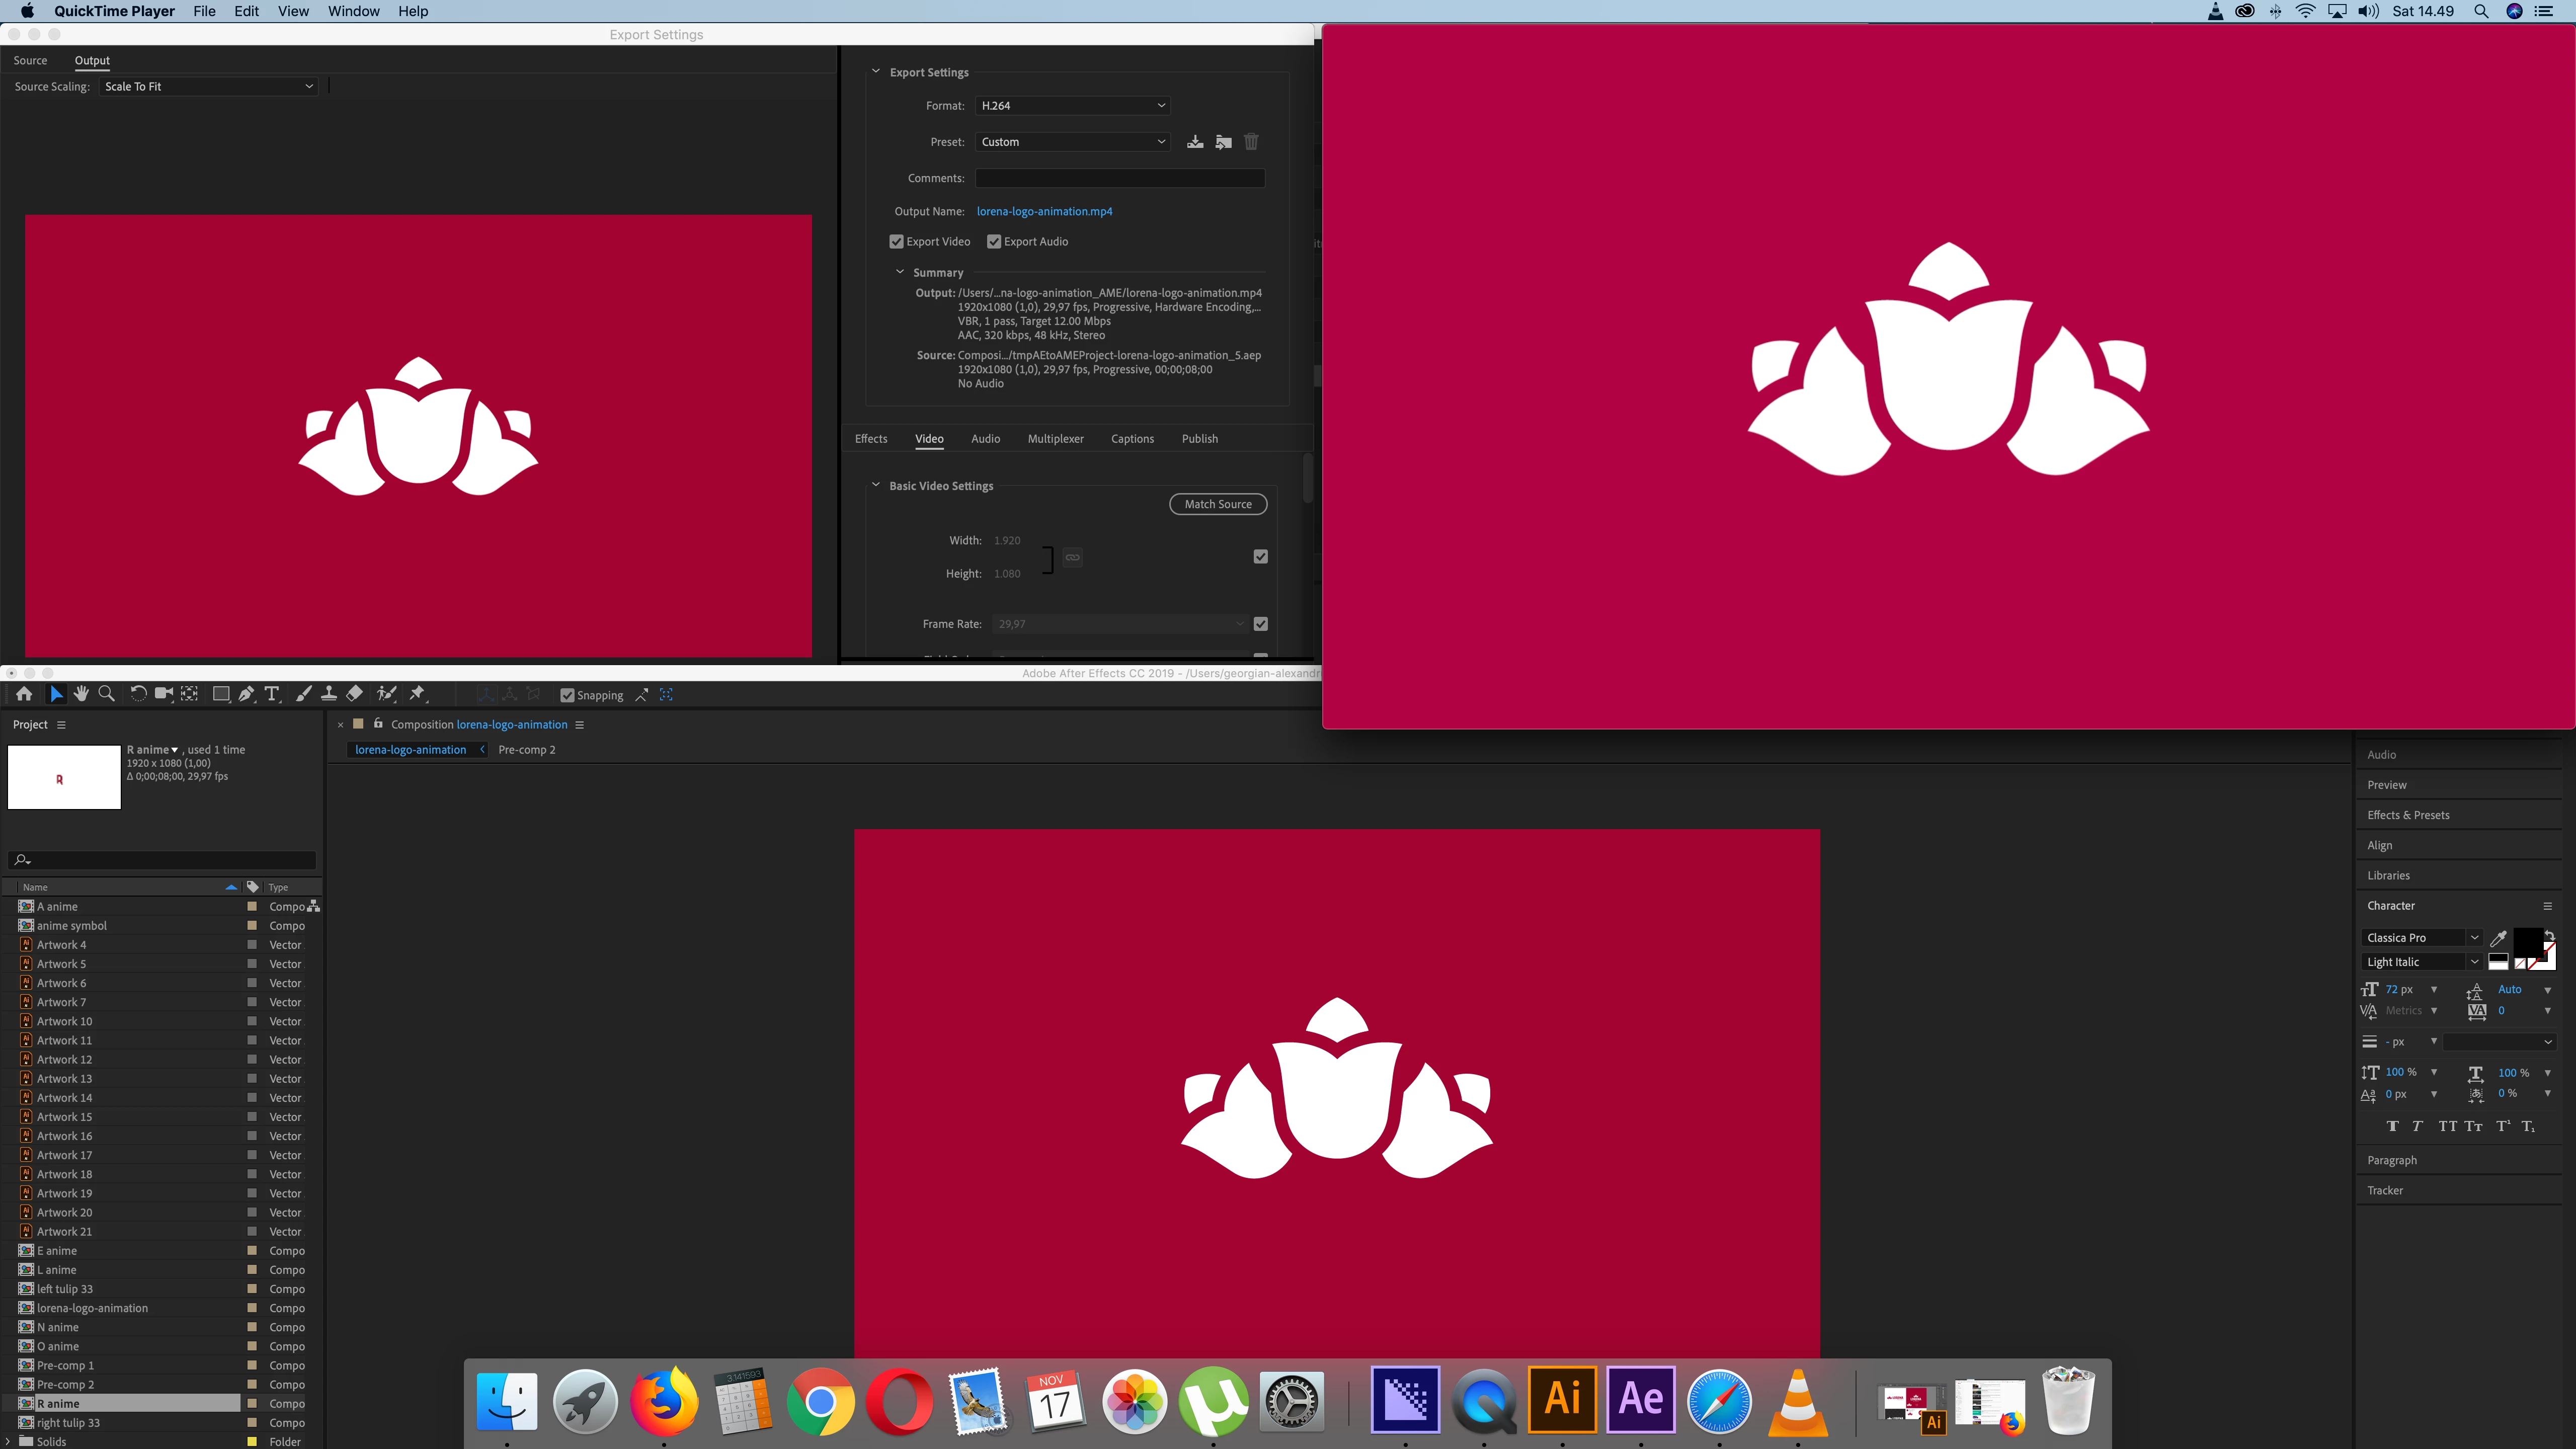This screenshot has height=1449, width=2576.
Task: Open the Format H.264 dropdown
Action: [x=1072, y=106]
